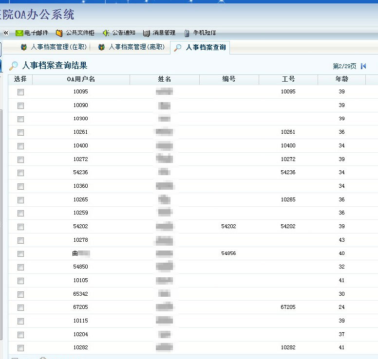
Task: Click the 公告通知 speaker icon
Action: pyautogui.click(x=106, y=33)
